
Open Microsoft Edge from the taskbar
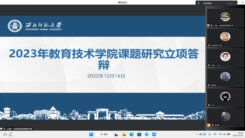(132, 134)
